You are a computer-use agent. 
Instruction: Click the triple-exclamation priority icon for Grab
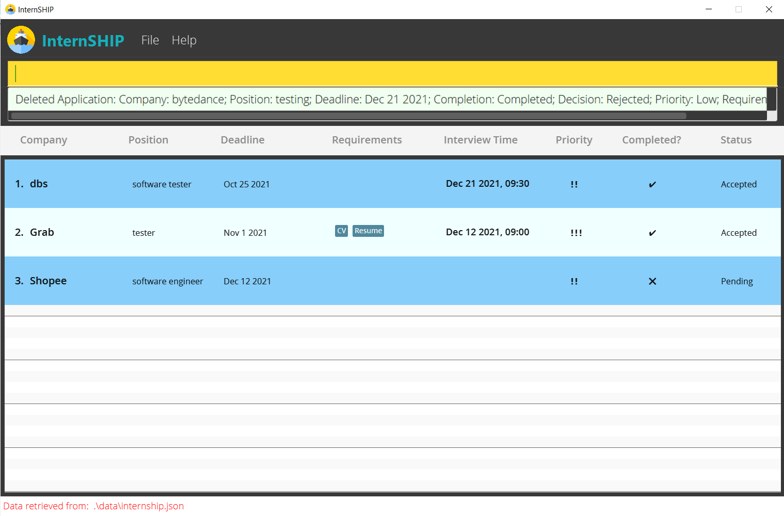tap(576, 233)
